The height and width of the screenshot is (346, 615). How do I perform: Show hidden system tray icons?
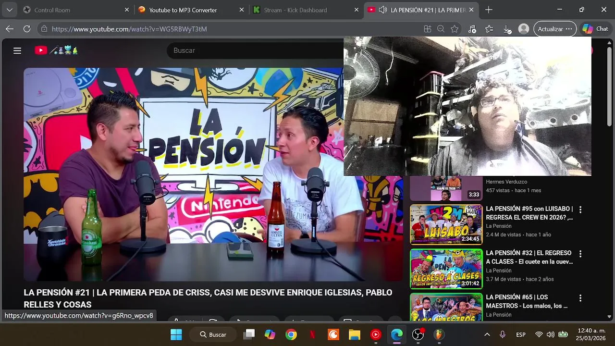(x=487, y=334)
